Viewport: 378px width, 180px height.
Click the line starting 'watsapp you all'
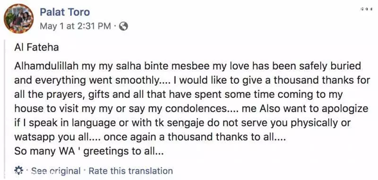150,137
